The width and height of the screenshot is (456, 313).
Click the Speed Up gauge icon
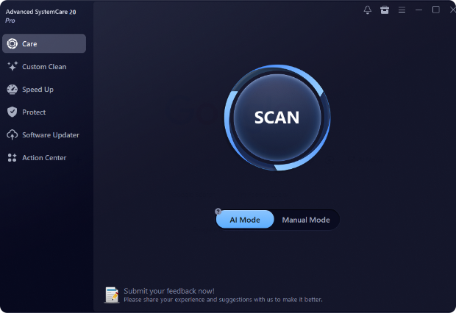click(13, 89)
